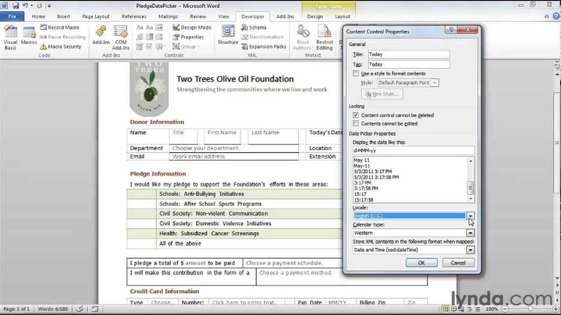Cancel the Content Control Properties dialog

pyautogui.click(x=458, y=262)
